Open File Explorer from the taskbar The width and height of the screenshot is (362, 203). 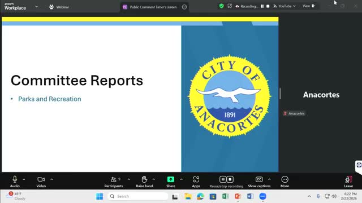point(188,196)
